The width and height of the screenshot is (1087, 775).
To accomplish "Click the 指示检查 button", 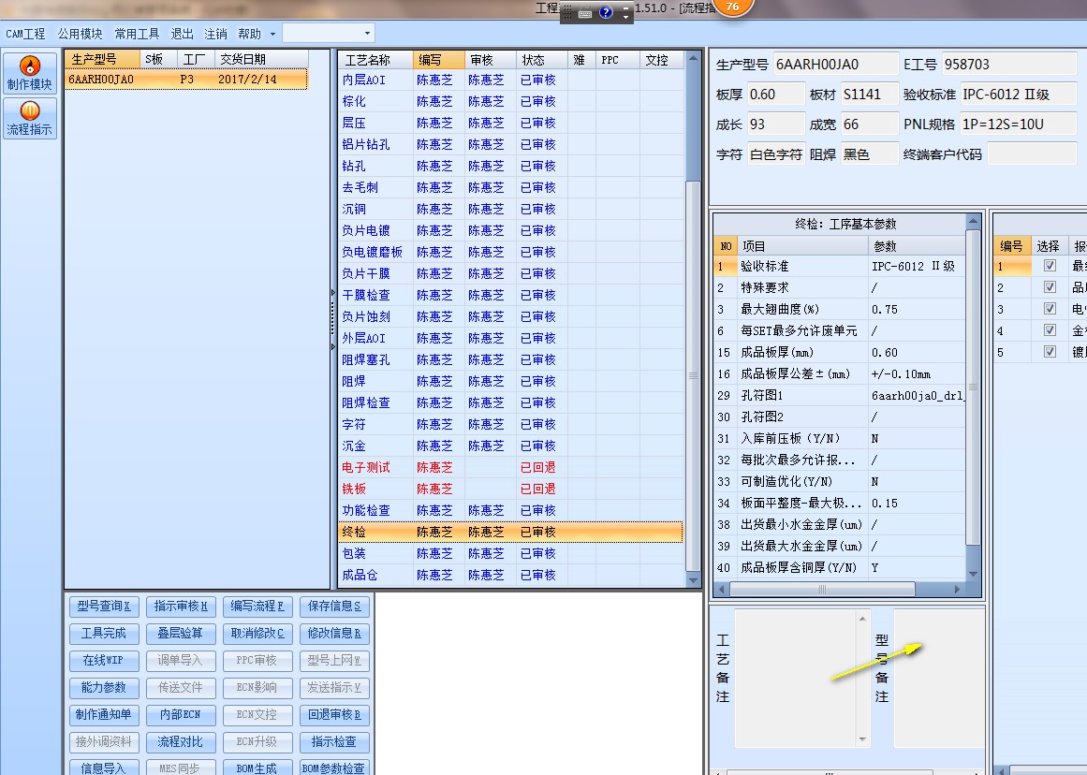I will [335, 741].
